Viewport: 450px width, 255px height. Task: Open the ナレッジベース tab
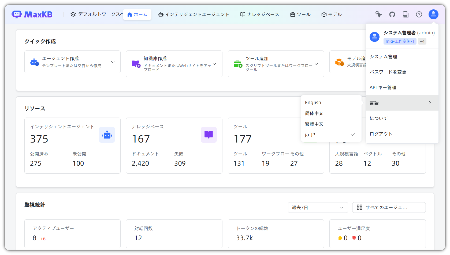(260, 14)
